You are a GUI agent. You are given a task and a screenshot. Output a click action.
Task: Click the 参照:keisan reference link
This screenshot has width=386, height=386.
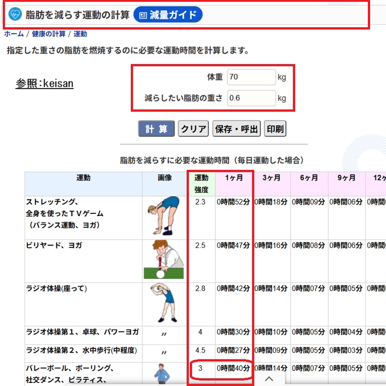click(x=45, y=84)
